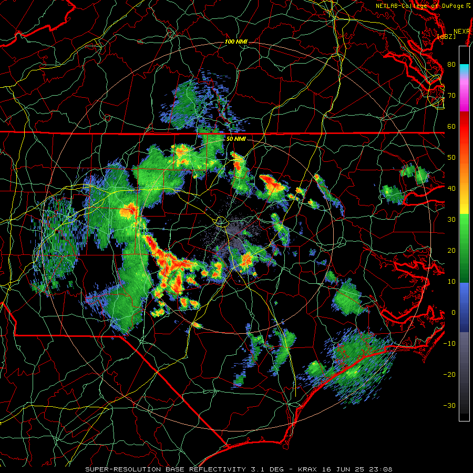Image resolution: width=473 pixels, height=473 pixels.
Task: Click the 60 dBZ value on the legend
Action: 451,126
